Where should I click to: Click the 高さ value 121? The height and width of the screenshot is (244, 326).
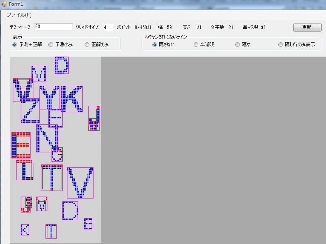click(x=198, y=27)
